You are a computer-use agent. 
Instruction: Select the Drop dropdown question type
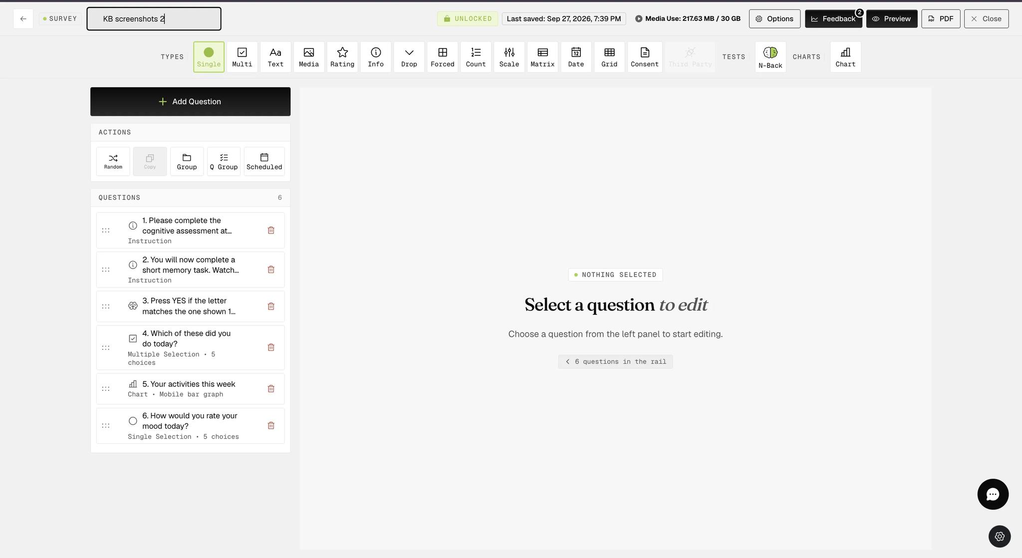(409, 57)
